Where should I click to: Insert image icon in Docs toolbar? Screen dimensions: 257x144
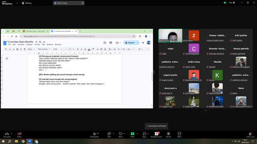(x=105, y=49)
